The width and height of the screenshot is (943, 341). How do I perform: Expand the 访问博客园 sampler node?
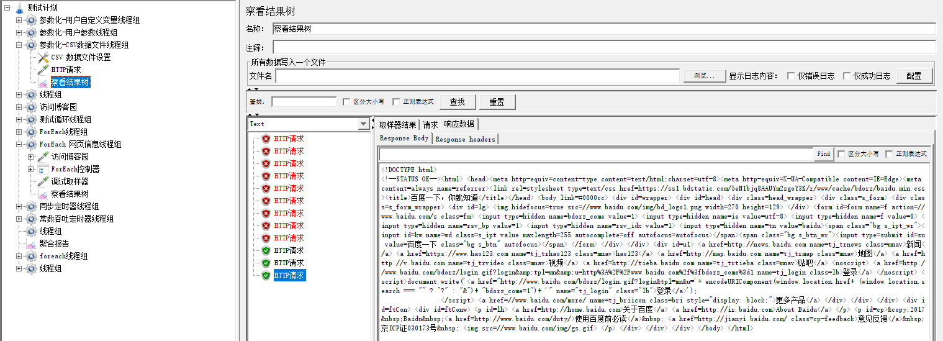30,157
